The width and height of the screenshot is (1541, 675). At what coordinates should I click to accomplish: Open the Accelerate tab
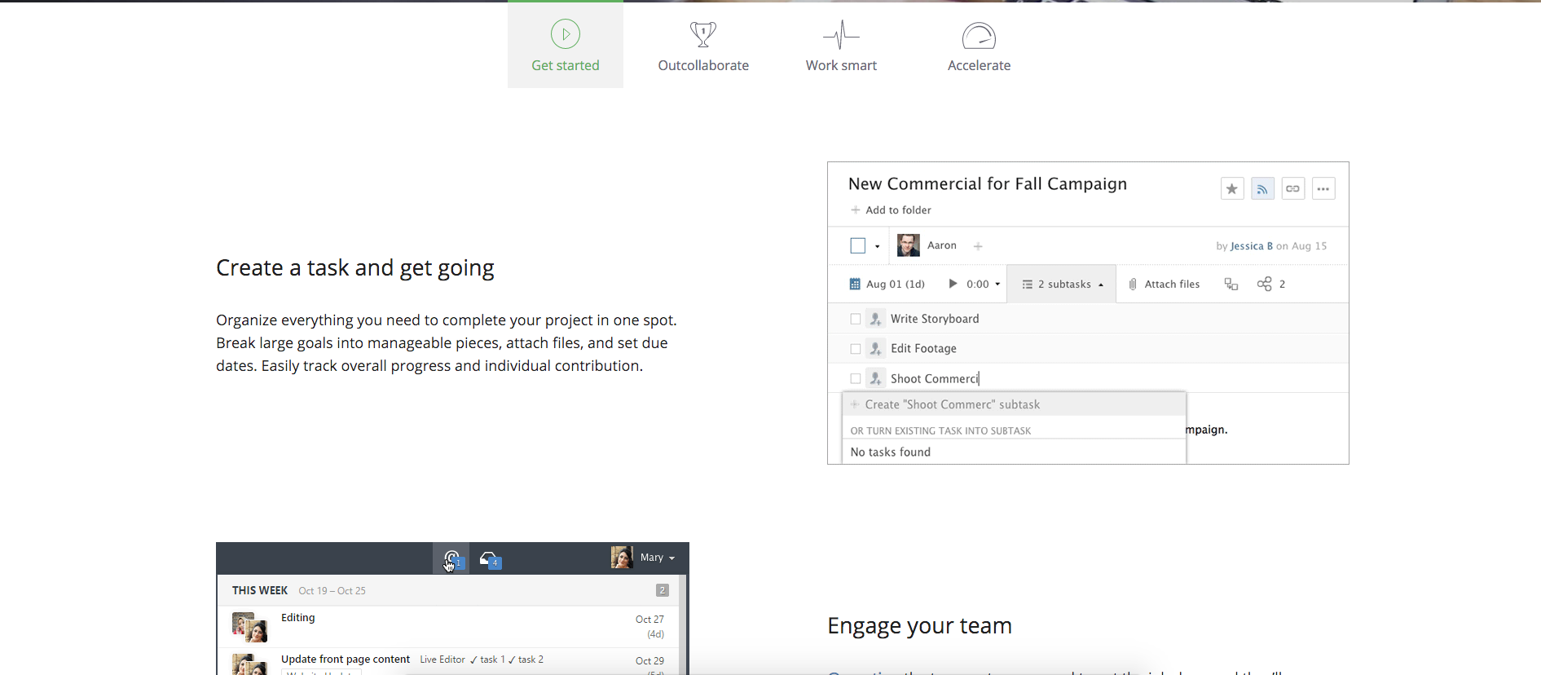[979, 45]
